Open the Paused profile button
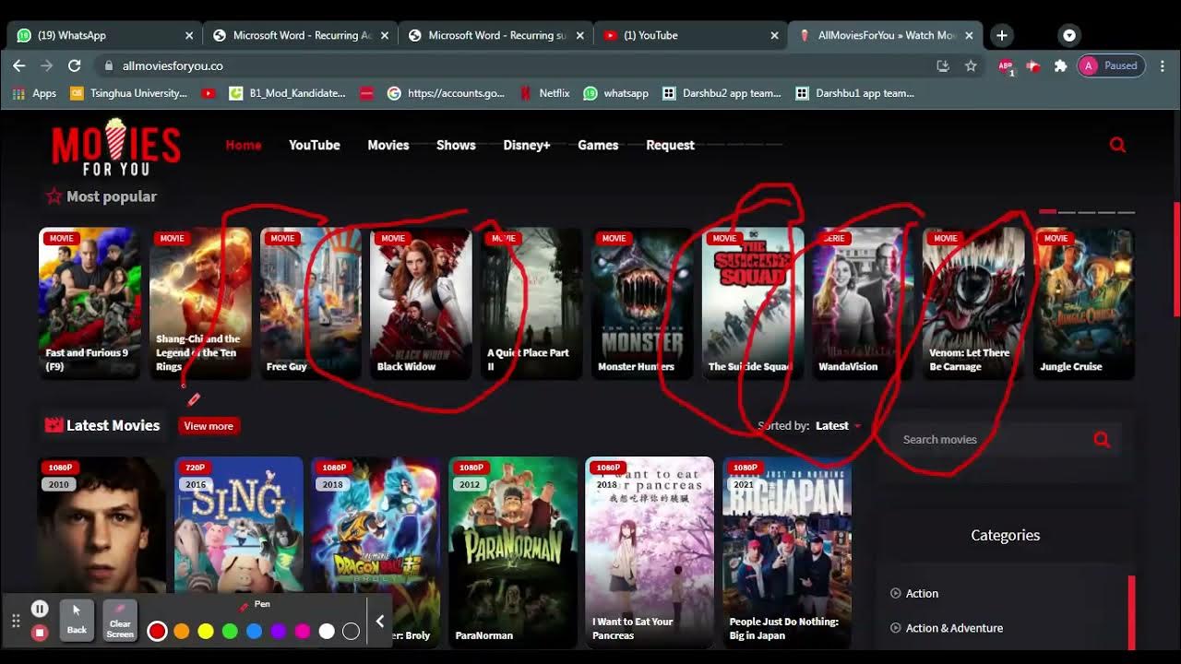The height and width of the screenshot is (664, 1181). 1112,66
